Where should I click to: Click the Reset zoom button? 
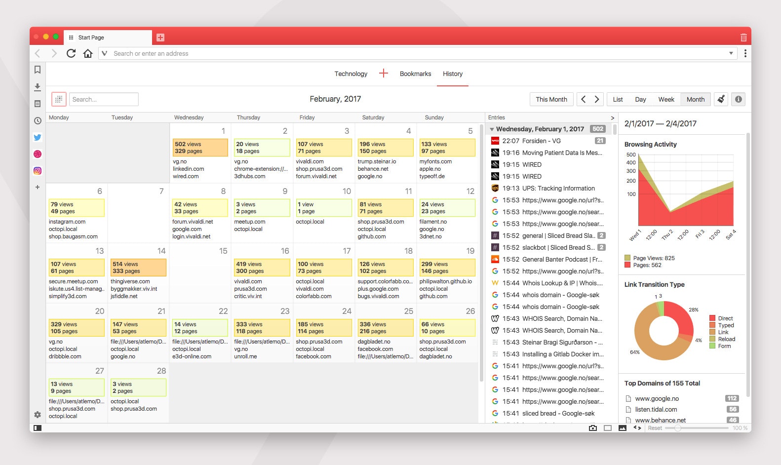(x=655, y=428)
